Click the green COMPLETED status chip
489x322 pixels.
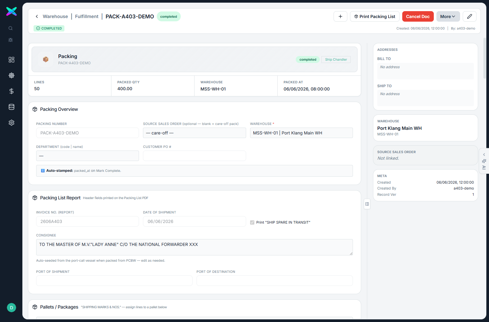[x=49, y=28]
